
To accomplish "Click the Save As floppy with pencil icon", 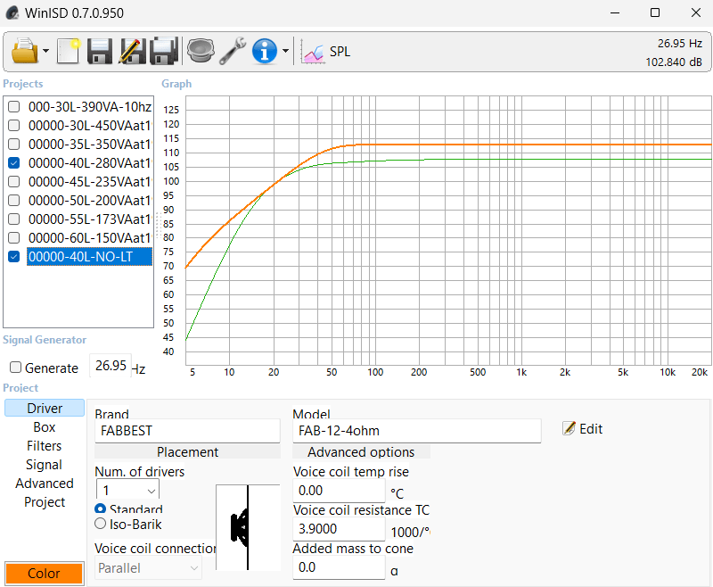I will click(132, 51).
